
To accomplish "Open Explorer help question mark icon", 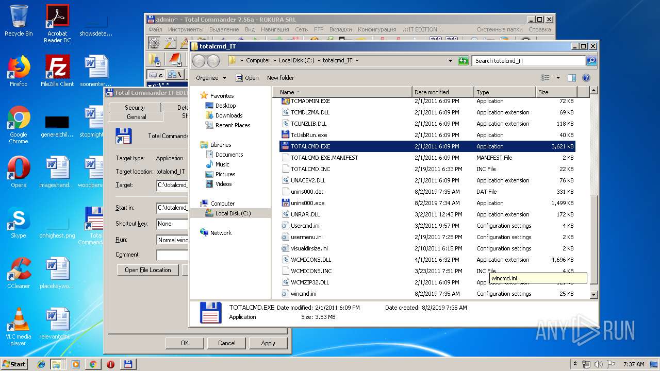I will point(586,78).
